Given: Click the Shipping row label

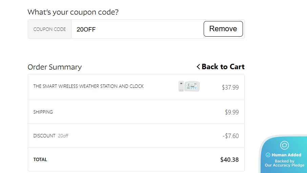Looking at the screenshot, I should pyautogui.click(x=43, y=112).
